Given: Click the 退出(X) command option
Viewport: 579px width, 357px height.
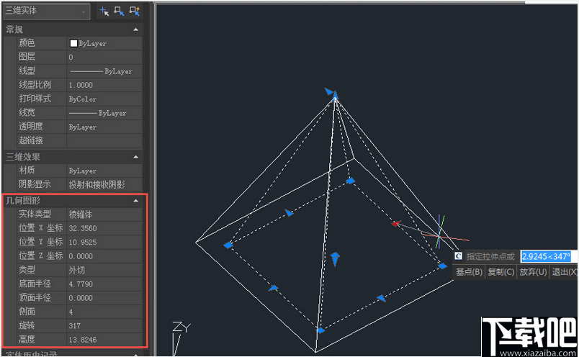Looking at the screenshot, I should (564, 272).
